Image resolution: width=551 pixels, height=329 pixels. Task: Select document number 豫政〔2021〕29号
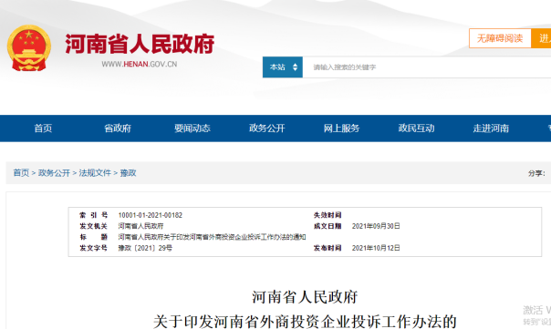click(x=145, y=248)
